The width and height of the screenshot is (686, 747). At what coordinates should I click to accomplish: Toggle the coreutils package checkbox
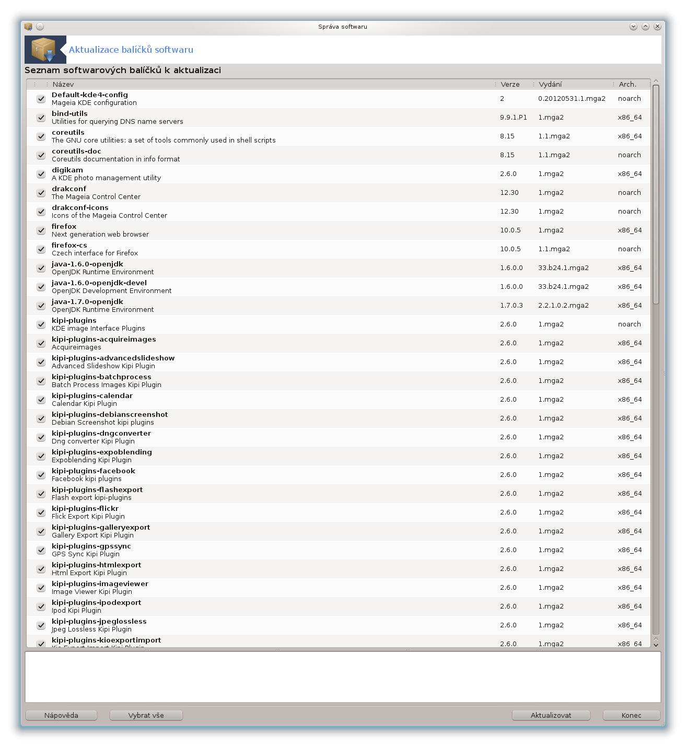41,136
